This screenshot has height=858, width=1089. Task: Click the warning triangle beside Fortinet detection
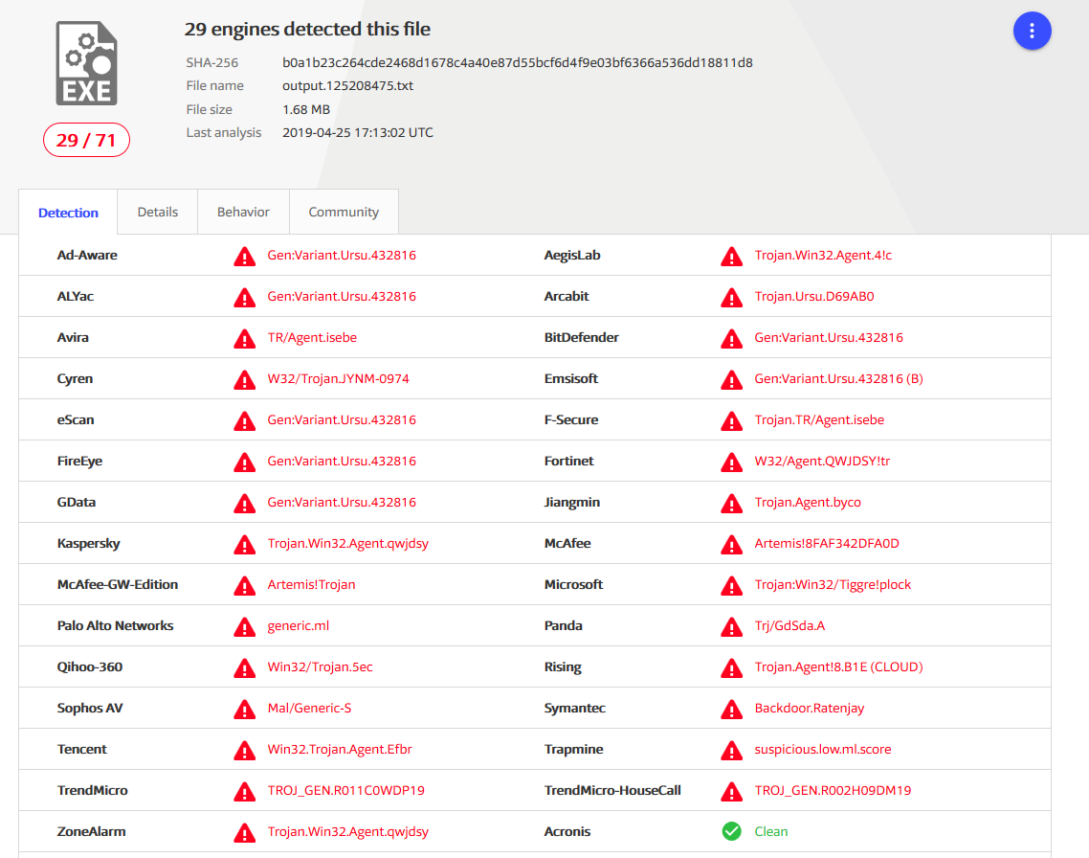tap(731, 462)
